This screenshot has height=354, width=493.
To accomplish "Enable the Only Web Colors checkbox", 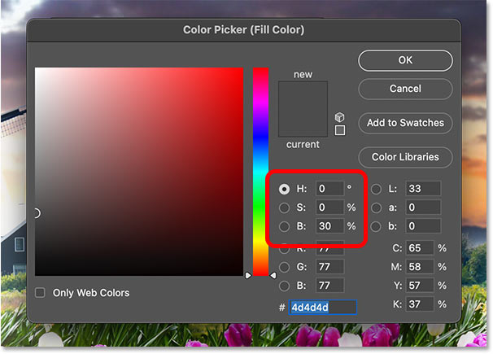I will point(40,293).
